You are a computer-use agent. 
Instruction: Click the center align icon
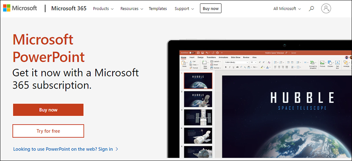279,67
